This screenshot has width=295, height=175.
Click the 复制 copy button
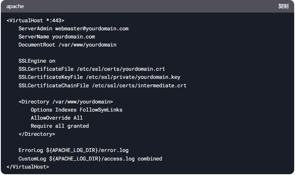[283, 6]
